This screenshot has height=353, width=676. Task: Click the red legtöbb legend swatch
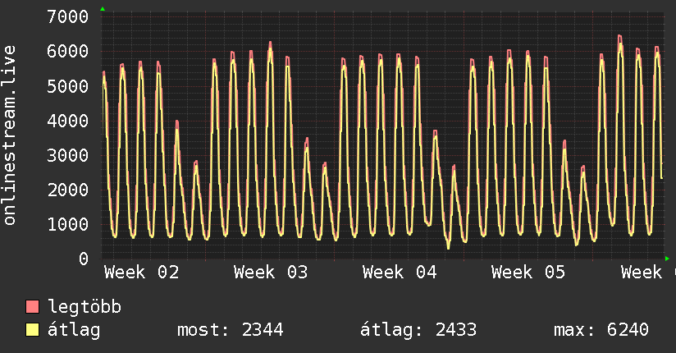[x=33, y=308]
